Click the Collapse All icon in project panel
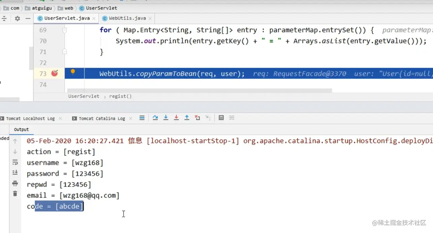 (4, 19)
